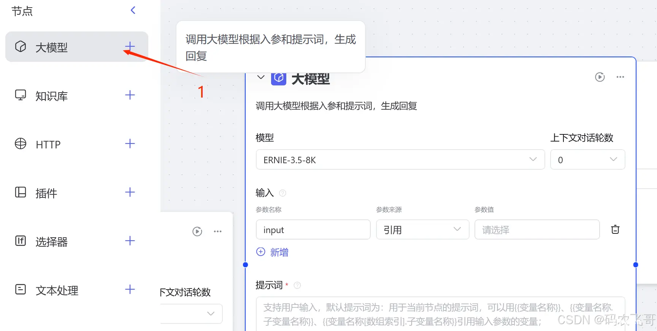The width and height of the screenshot is (657, 331).
Task: Open the 输入 help question mark
Action: pos(282,193)
